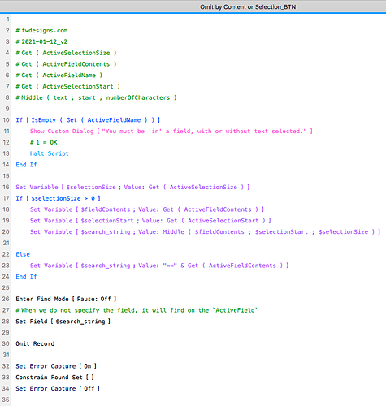Select the 'Constrain Found Set [ ]' step
Viewport: 386px width, 406px height.
click(54, 378)
